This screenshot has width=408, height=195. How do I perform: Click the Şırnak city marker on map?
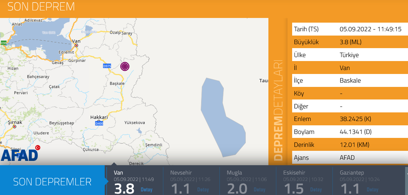click(15, 127)
